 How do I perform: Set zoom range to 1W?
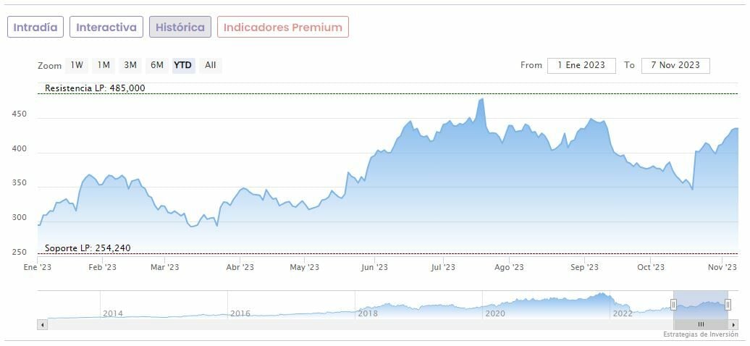tap(77, 65)
